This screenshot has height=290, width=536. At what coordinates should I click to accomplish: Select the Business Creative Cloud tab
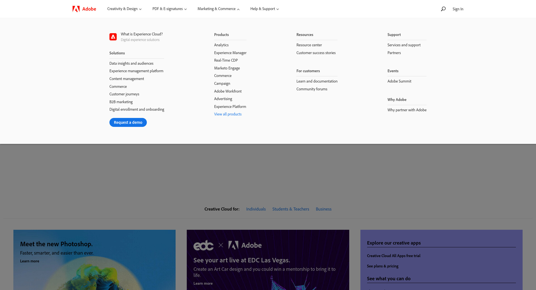(x=324, y=209)
